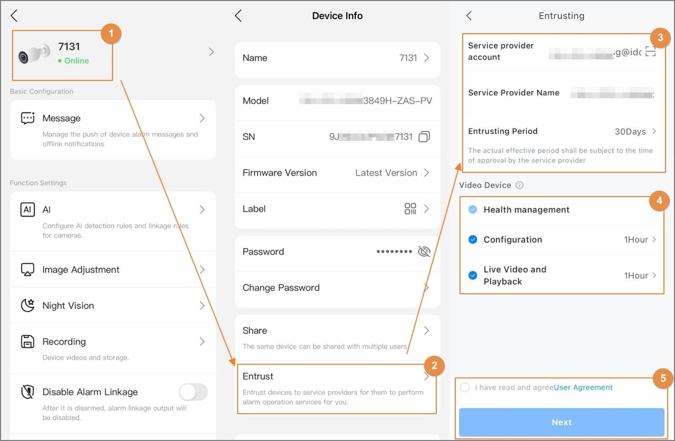Open the Entrust menu entry

tap(337, 389)
